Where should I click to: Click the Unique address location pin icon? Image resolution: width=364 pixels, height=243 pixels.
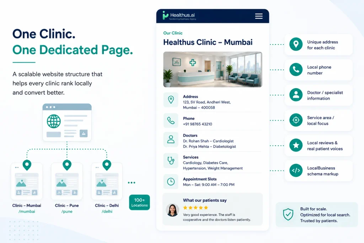pos(296,44)
